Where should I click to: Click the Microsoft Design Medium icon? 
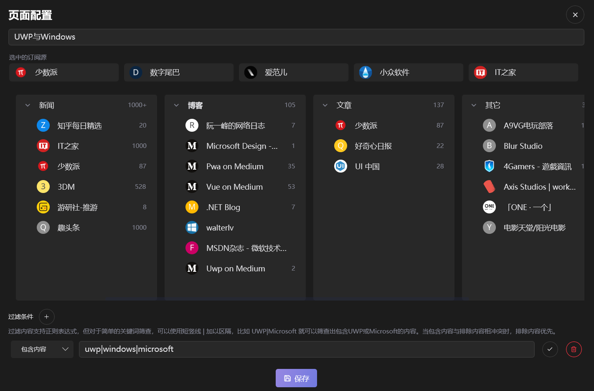(192, 146)
